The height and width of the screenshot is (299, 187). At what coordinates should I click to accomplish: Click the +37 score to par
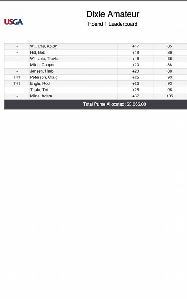136,96
